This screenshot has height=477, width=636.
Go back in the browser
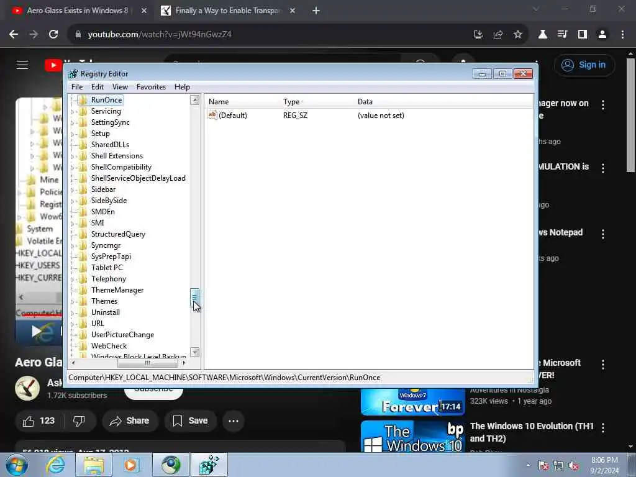click(14, 35)
